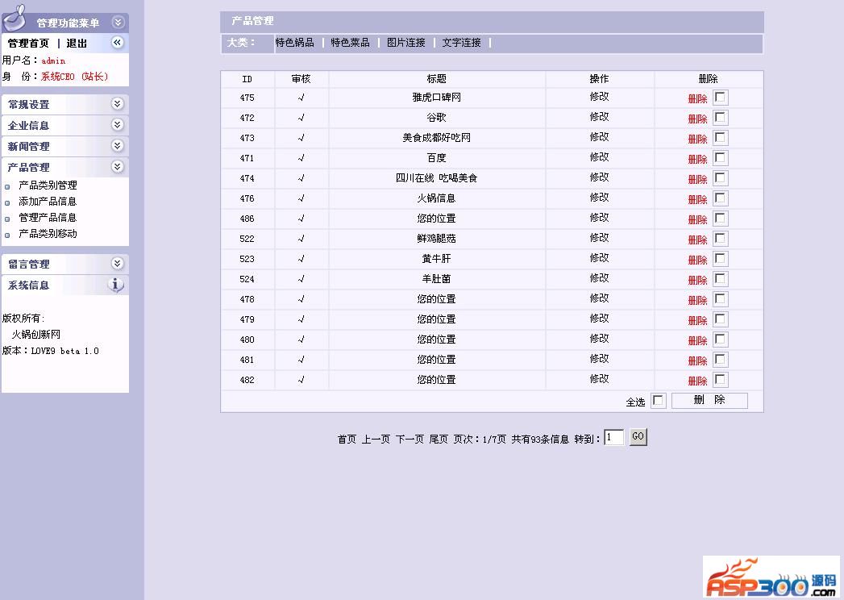The width and height of the screenshot is (844, 600).
Task: Click the ASP300 源码 logo
Action: click(771, 578)
